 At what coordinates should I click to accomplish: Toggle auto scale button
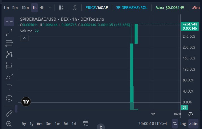tap(193, 124)
